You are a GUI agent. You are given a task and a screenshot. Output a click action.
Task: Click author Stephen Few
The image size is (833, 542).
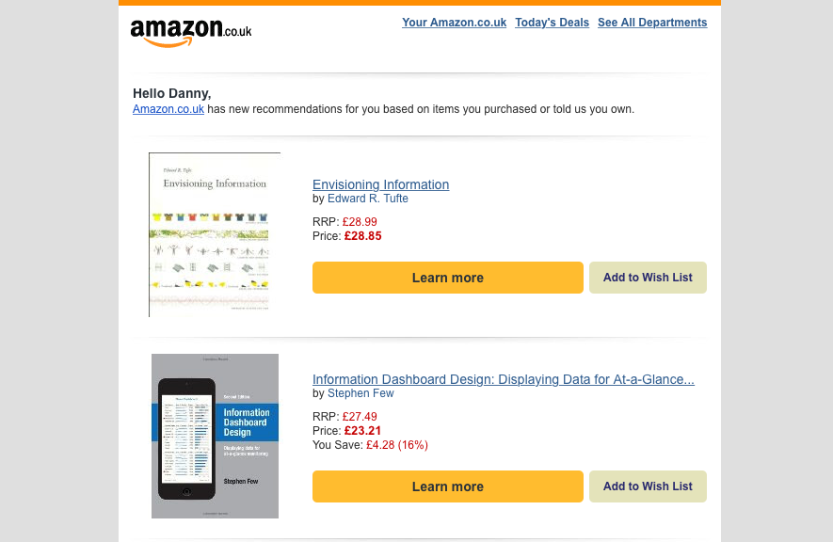tap(360, 393)
